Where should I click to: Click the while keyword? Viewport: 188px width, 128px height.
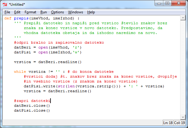pos(20,72)
